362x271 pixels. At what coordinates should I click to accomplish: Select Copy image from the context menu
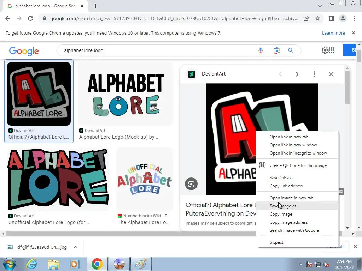(x=297, y=214)
